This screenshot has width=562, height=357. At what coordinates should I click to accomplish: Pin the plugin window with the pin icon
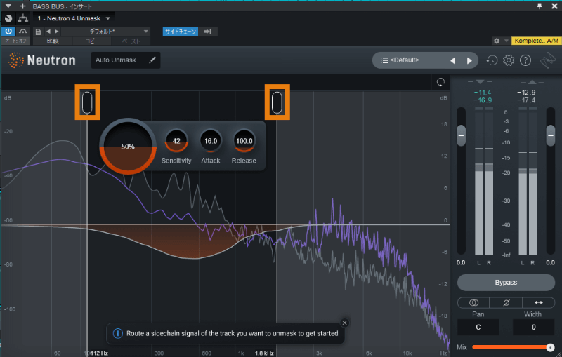pyautogui.click(x=540, y=6)
